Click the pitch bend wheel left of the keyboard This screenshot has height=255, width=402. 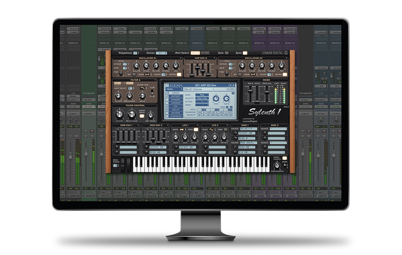click(123, 164)
